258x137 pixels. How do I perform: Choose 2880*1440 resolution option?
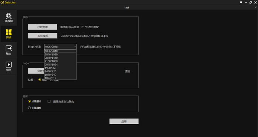click(x=60, y=58)
